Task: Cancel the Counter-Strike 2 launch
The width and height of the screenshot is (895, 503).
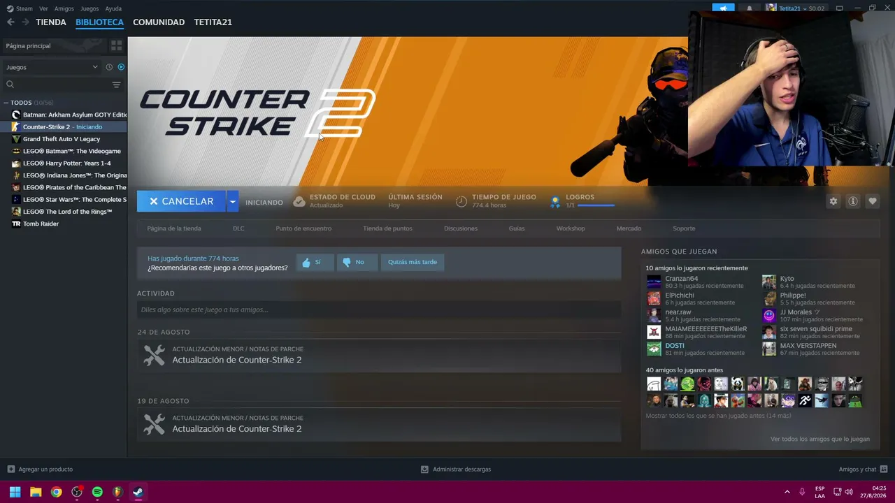Action: click(x=181, y=201)
